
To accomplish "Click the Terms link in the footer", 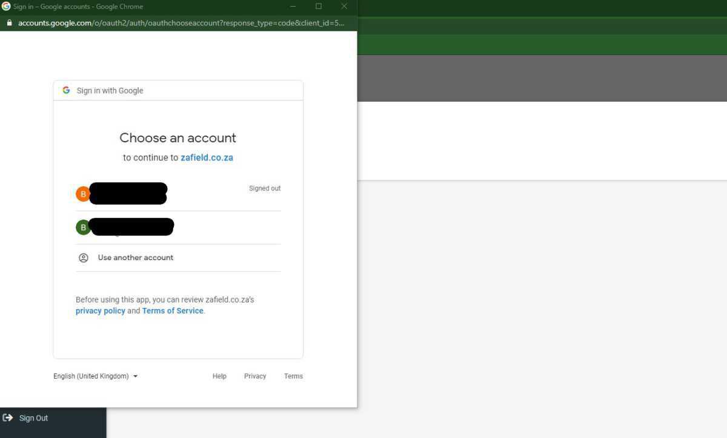I will click(293, 376).
